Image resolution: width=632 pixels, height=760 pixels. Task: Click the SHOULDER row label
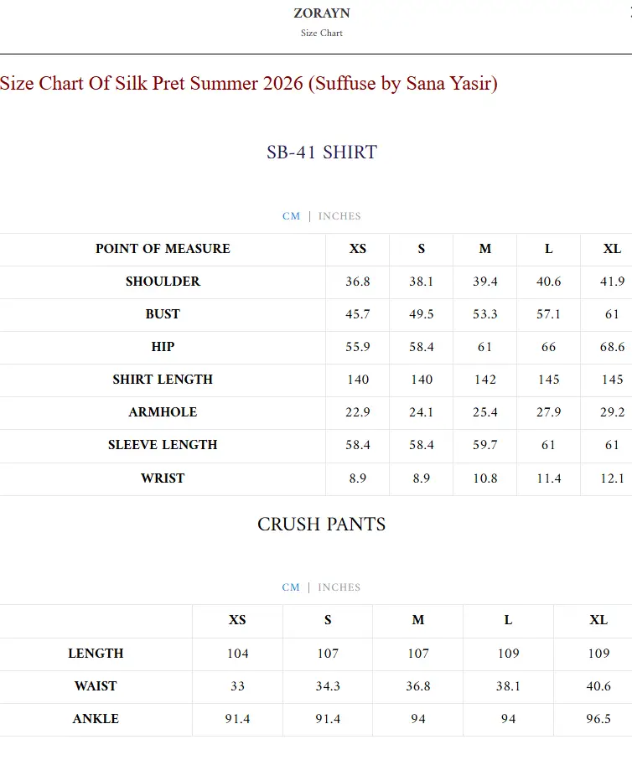click(x=163, y=282)
